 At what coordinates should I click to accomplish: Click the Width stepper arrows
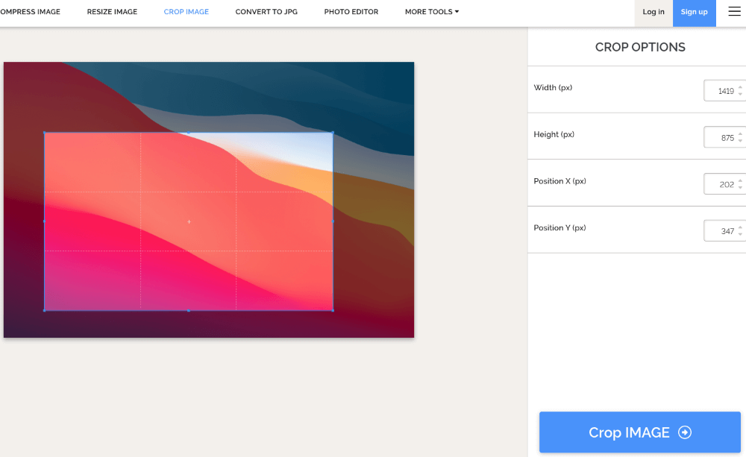(x=740, y=91)
